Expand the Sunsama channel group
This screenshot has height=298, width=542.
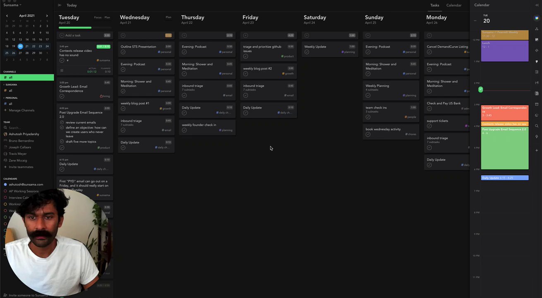pyautogui.click(x=4, y=85)
